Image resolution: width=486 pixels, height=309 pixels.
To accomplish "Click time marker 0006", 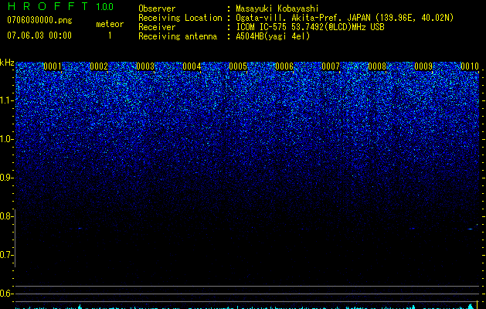I will (284, 66).
